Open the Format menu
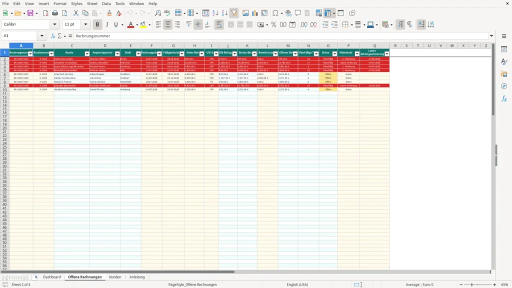 [60, 3]
